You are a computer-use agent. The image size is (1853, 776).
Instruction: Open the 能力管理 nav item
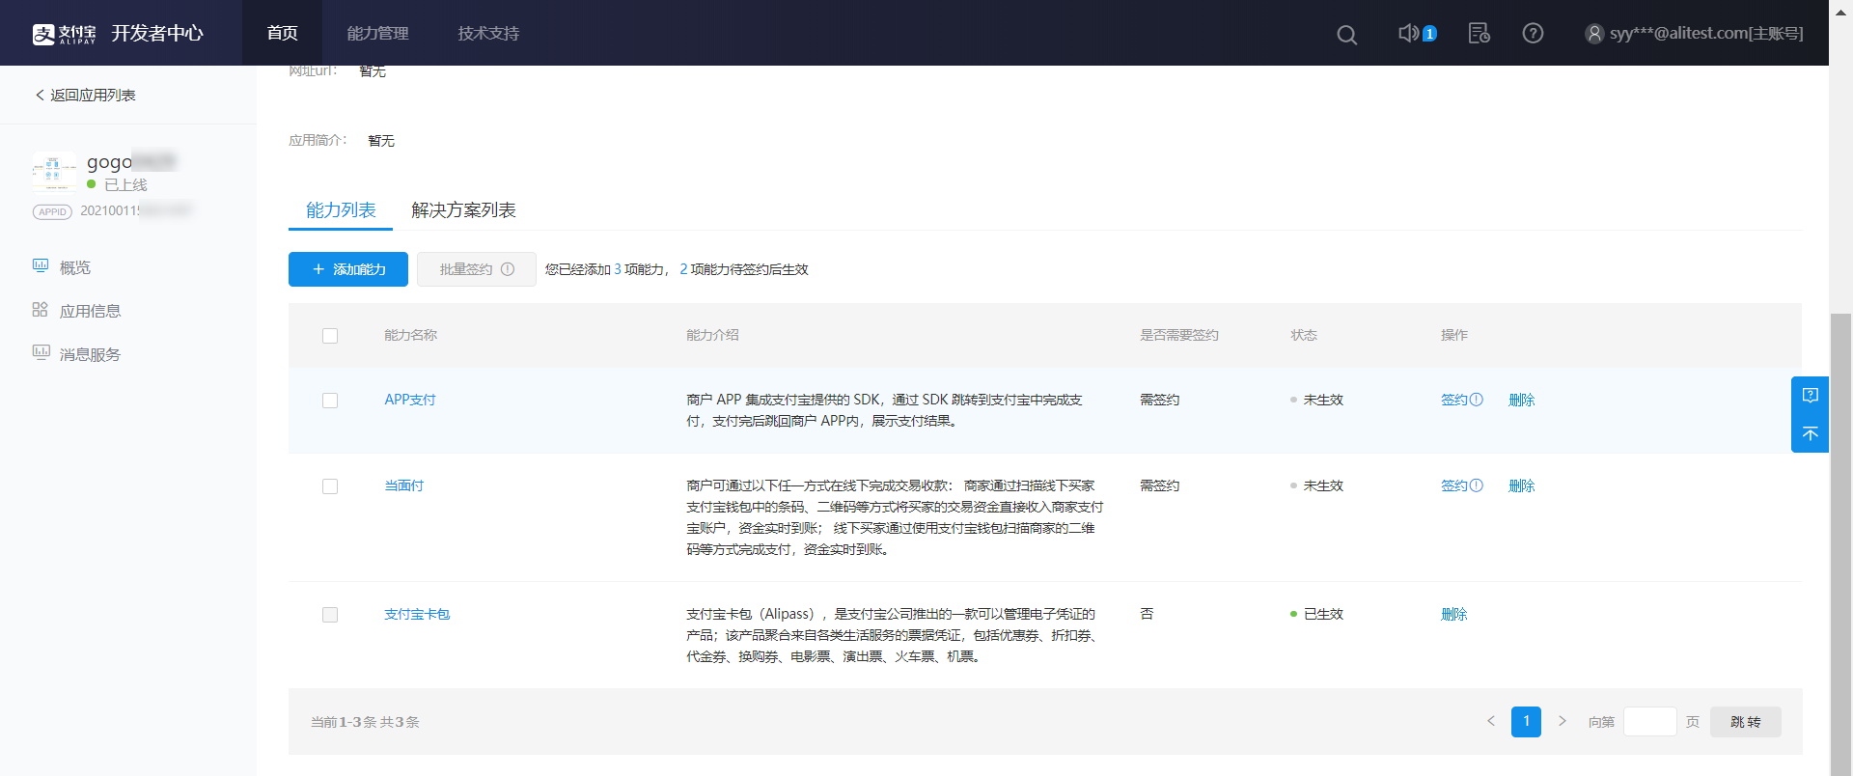[378, 33]
